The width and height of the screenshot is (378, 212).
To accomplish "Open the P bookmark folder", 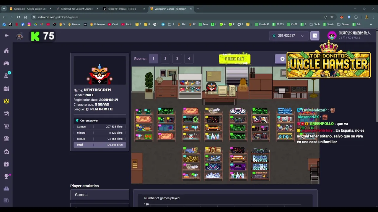I will 171,24.
